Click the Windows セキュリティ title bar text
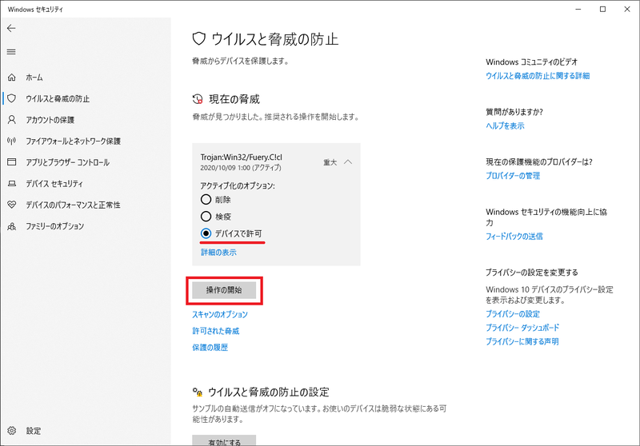The width and height of the screenshot is (640, 446). point(35,9)
